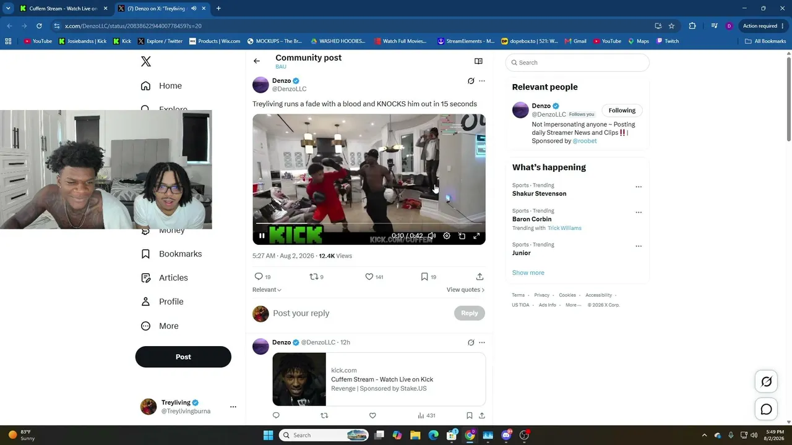Like Denzo's 12h reply
This screenshot has height=445, width=792.
[372, 416]
